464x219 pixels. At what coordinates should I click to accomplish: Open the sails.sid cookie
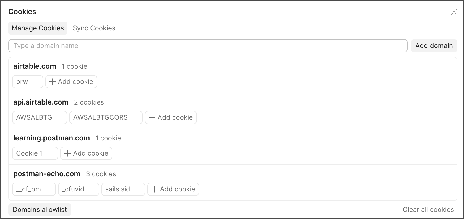pos(123,189)
